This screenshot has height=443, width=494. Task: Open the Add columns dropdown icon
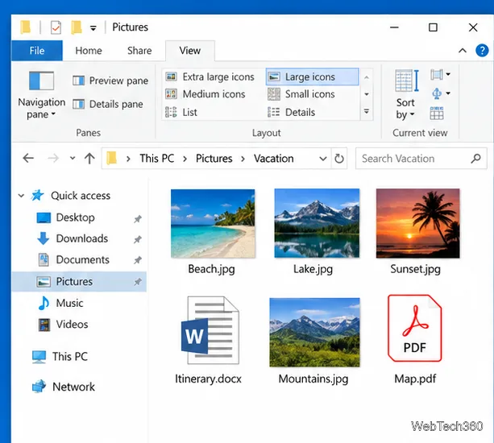(440, 93)
